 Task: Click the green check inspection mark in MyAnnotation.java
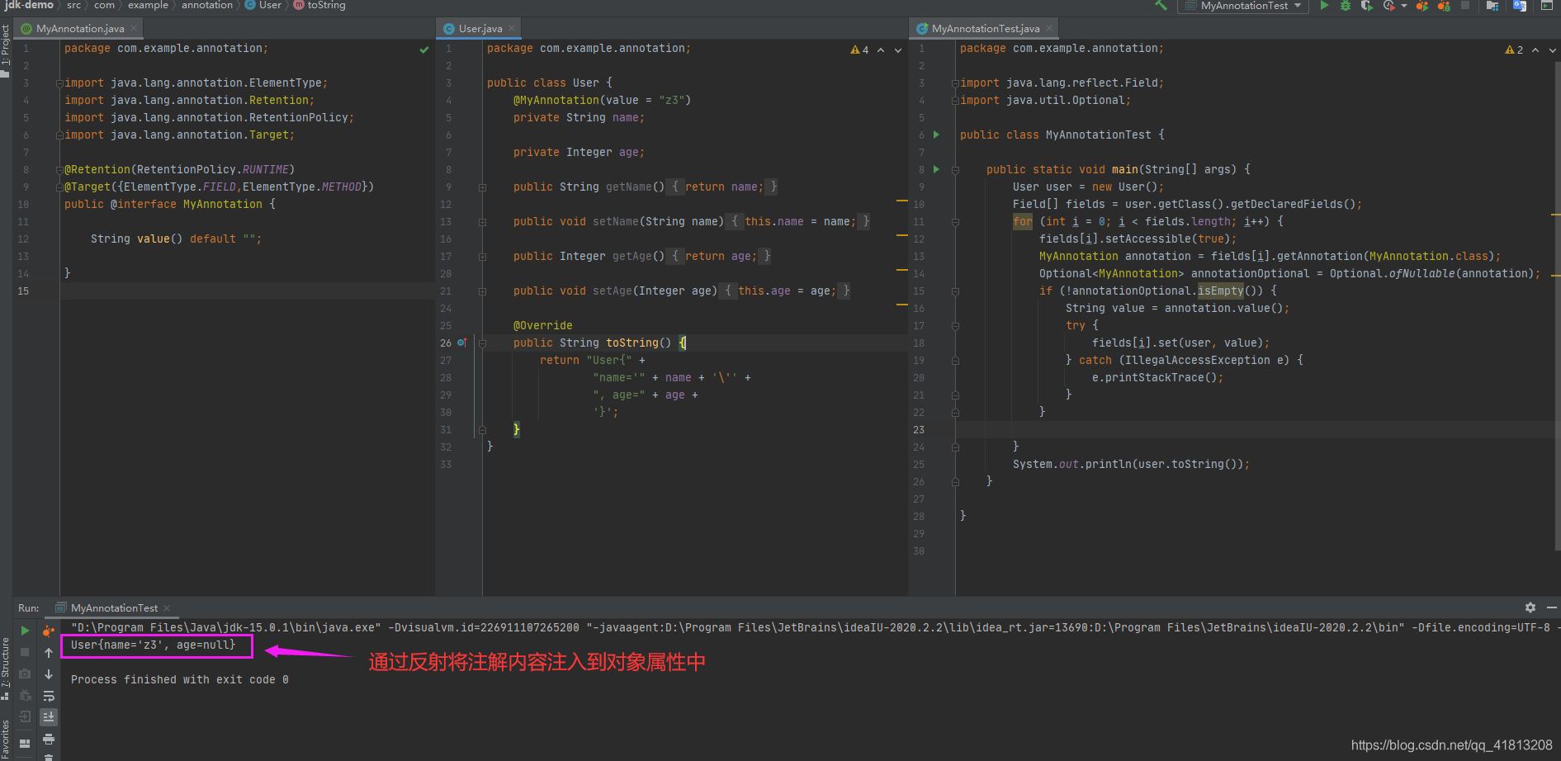pos(423,50)
